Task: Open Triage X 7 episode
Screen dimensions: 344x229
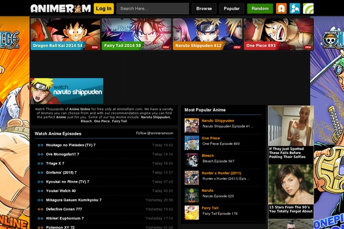Action: pos(55,164)
